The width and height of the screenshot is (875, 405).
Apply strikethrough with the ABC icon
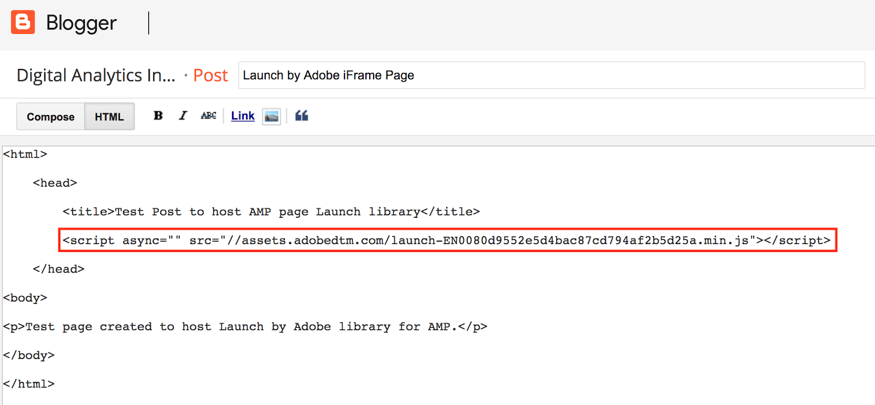coord(208,115)
